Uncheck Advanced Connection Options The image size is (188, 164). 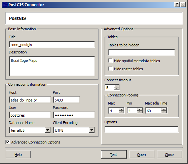pos(7,142)
